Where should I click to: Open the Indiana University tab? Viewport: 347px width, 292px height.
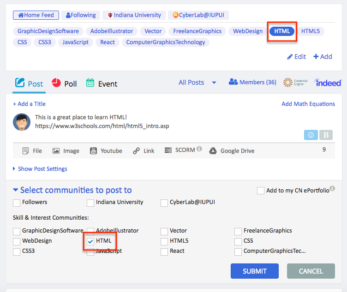click(x=134, y=15)
